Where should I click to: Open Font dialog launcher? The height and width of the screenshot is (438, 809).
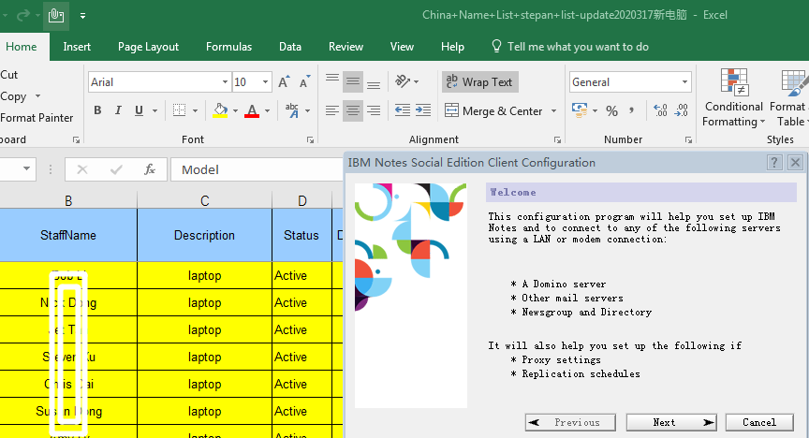point(310,139)
